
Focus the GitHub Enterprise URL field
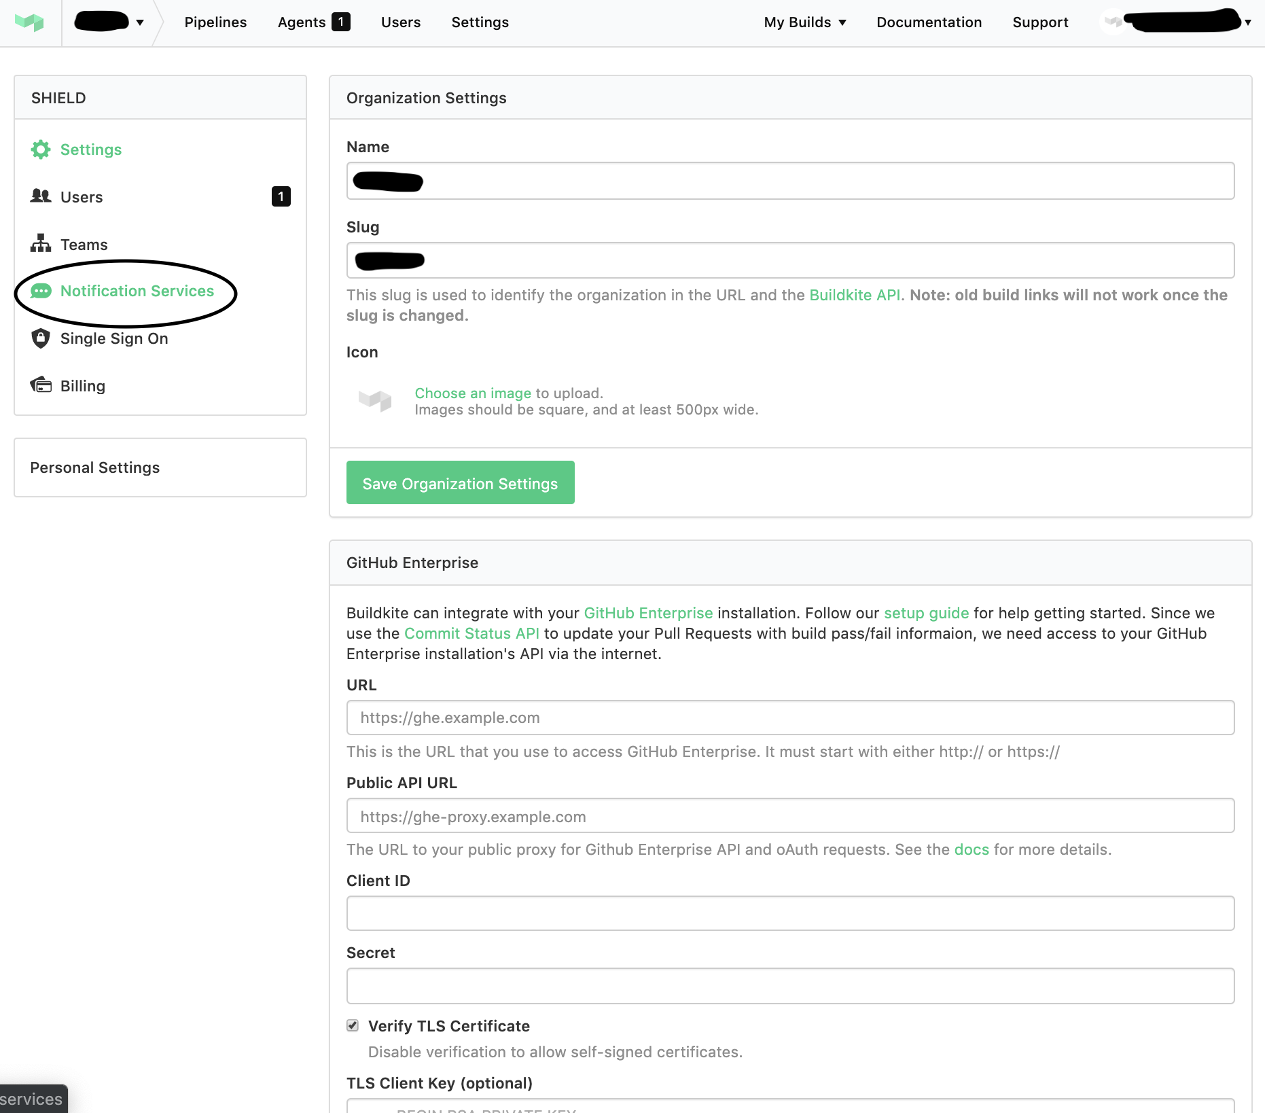(790, 718)
